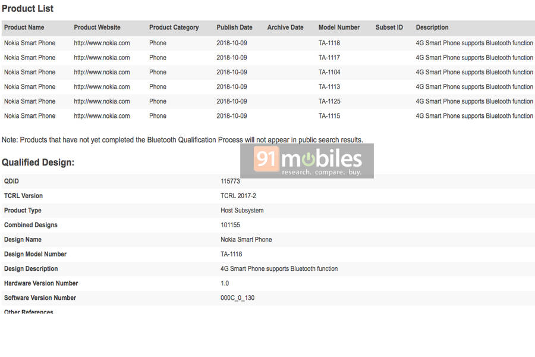Click the Subset ID column header
This screenshot has width=535, height=357.
tap(389, 27)
